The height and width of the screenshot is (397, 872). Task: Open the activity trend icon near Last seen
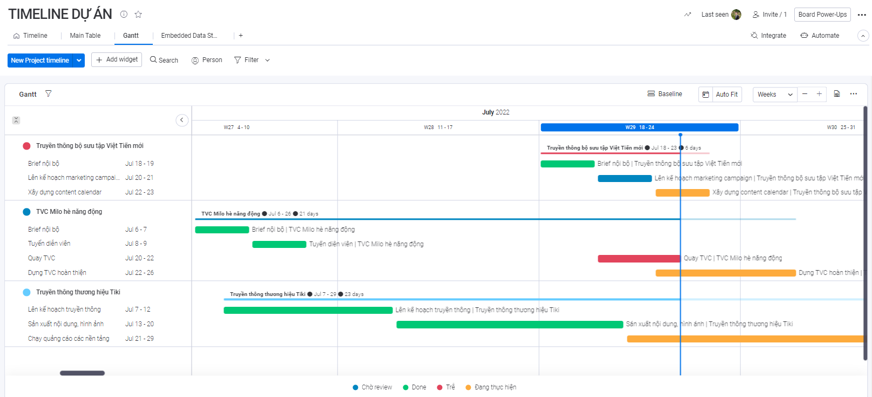(687, 15)
